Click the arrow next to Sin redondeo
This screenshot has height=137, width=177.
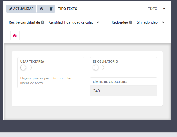tap(163, 22)
